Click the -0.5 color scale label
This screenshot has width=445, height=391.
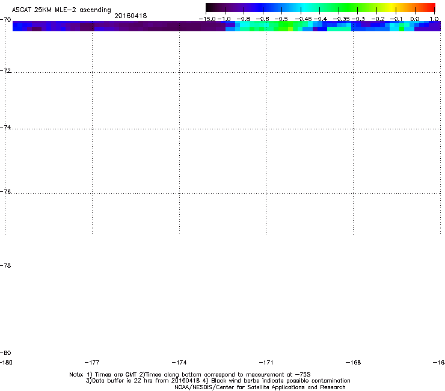point(281,19)
